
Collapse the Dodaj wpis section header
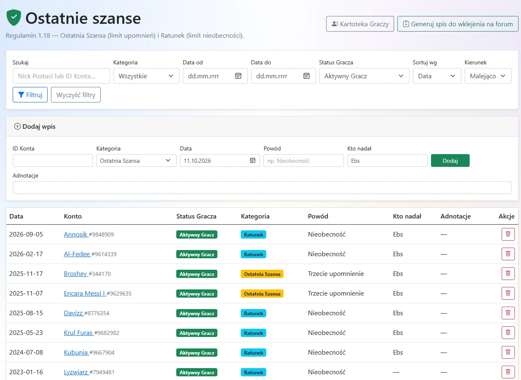(262, 126)
